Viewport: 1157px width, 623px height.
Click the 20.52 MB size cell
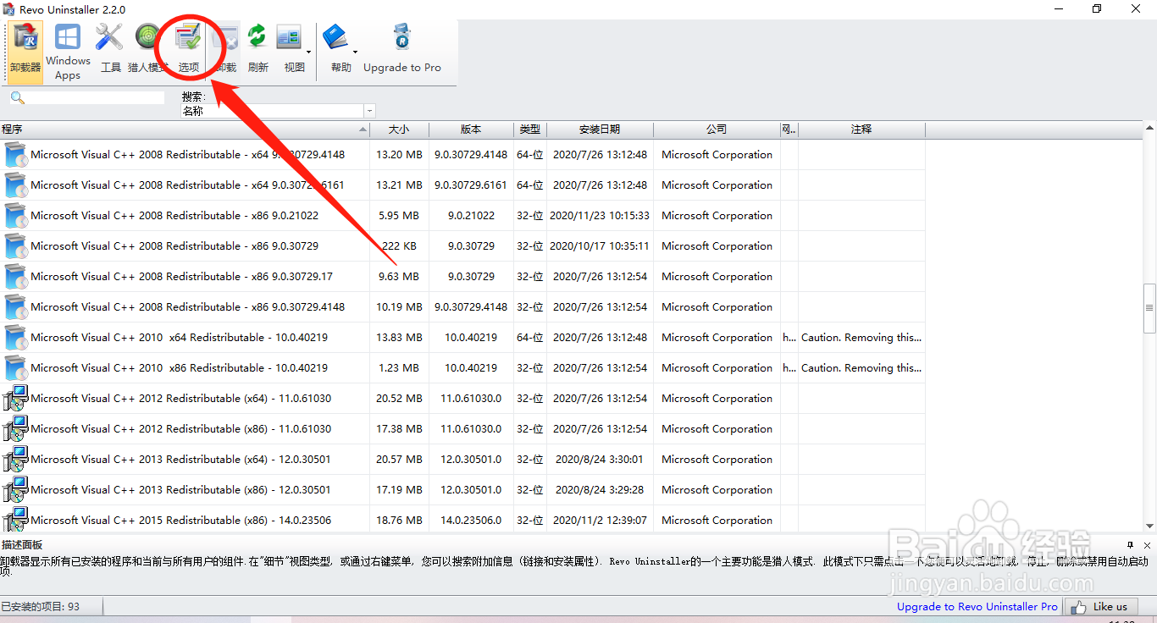coord(399,399)
